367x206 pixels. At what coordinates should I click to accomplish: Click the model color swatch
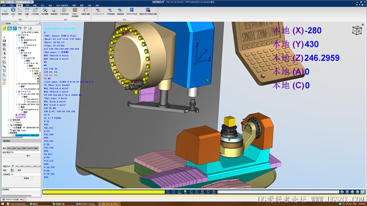(x=12, y=170)
